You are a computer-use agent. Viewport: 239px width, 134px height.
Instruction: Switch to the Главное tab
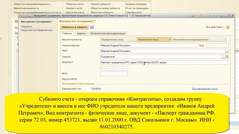pyautogui.click(x=67, y=33)
